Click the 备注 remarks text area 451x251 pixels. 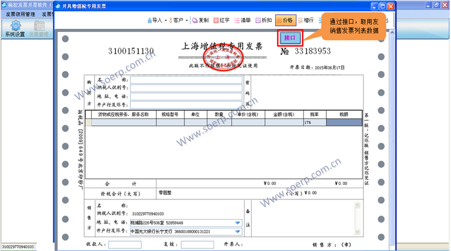pos(302,218)
